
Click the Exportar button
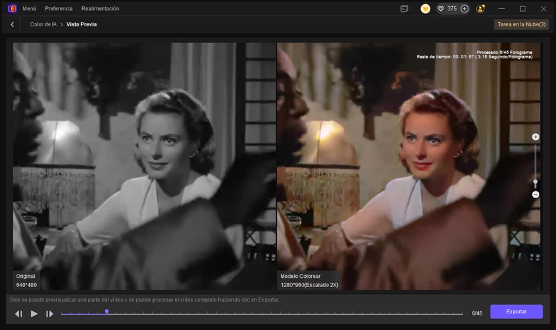coord(516,312)
